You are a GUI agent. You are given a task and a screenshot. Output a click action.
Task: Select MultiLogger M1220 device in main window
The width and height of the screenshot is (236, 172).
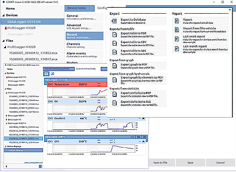pos(21,28)
